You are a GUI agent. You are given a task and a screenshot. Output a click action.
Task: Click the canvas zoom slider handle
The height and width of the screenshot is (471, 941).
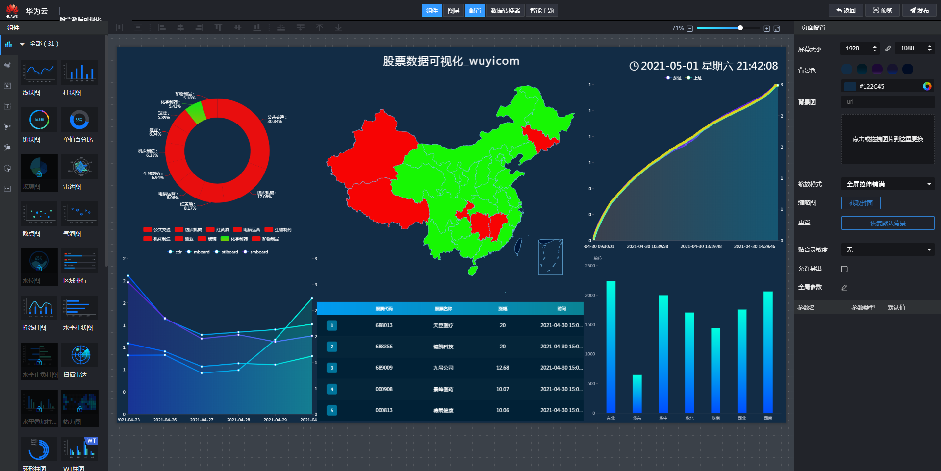click(x=740, y=28)
